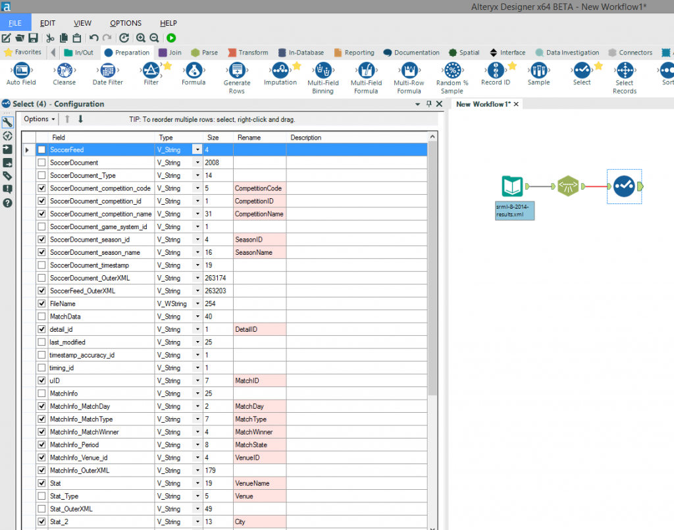Open the Spatial tool category tab
The height and width of the screenshot is (530, 674).
(x=464, y=53)
